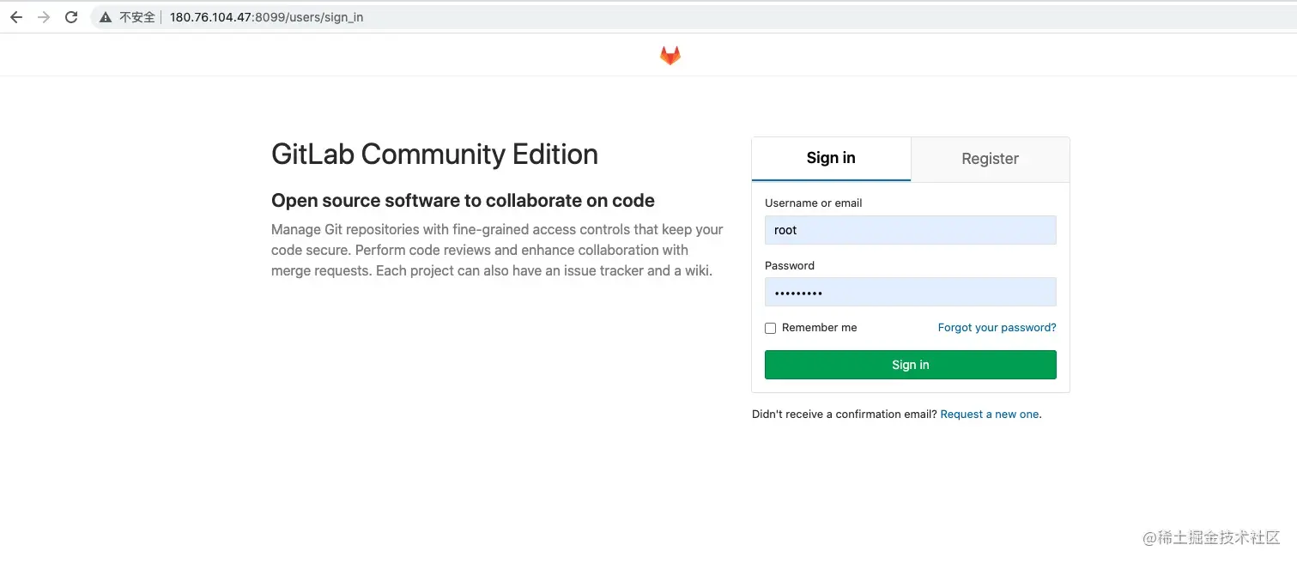This screenshot has height=563, width=1297.
Task: Click the Password field label text
Action: 789,266
